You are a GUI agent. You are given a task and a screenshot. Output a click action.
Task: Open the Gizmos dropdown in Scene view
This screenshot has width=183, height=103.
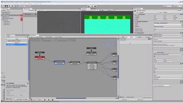110,10
